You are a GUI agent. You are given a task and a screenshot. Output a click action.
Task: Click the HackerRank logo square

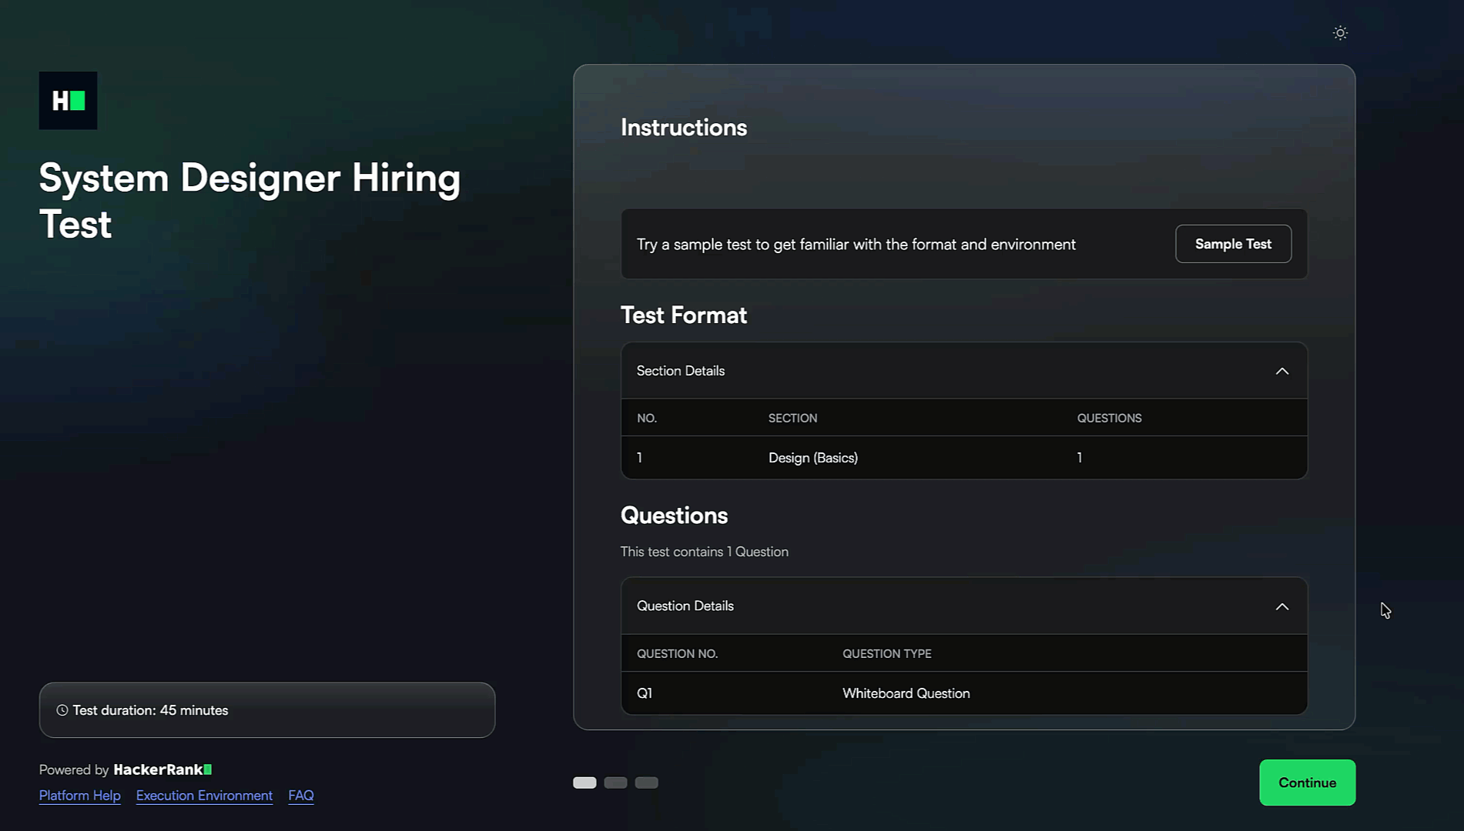coord(68,100)
